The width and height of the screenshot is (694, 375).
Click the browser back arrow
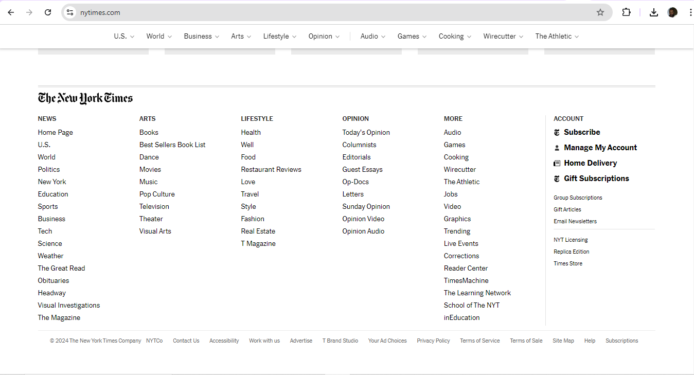[x=11, y=12]
